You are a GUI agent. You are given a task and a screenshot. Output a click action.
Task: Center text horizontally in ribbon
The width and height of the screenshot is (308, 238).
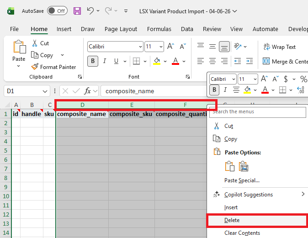[x=212, y=61]
